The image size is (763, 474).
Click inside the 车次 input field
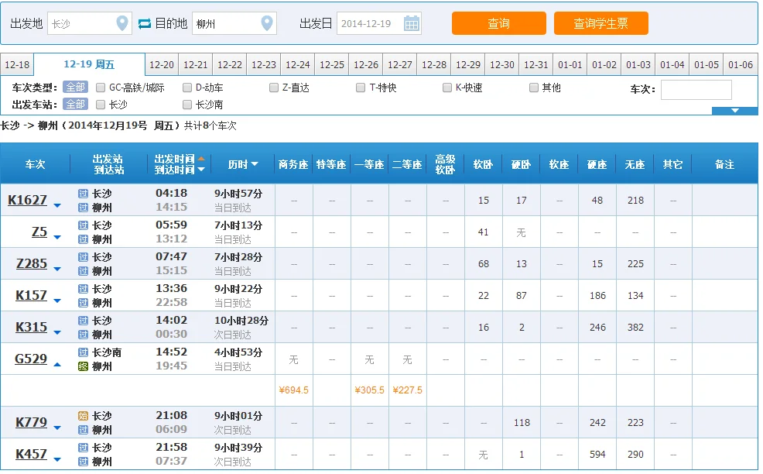tap(695, 90)
